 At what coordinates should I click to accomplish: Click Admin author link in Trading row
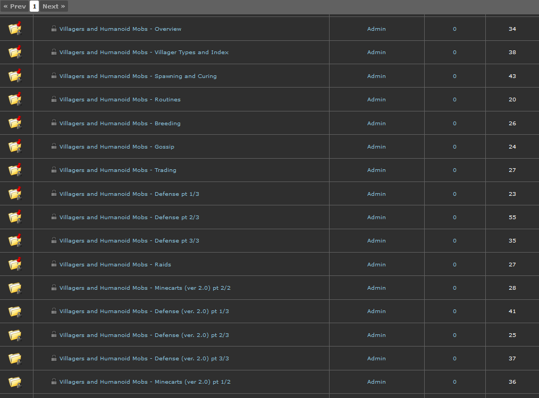point(376,170)
